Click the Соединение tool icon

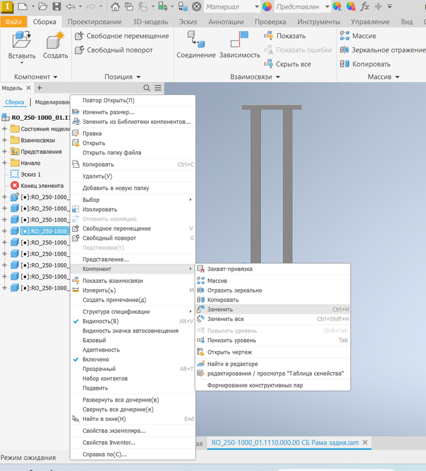click(x=196, y=39)
